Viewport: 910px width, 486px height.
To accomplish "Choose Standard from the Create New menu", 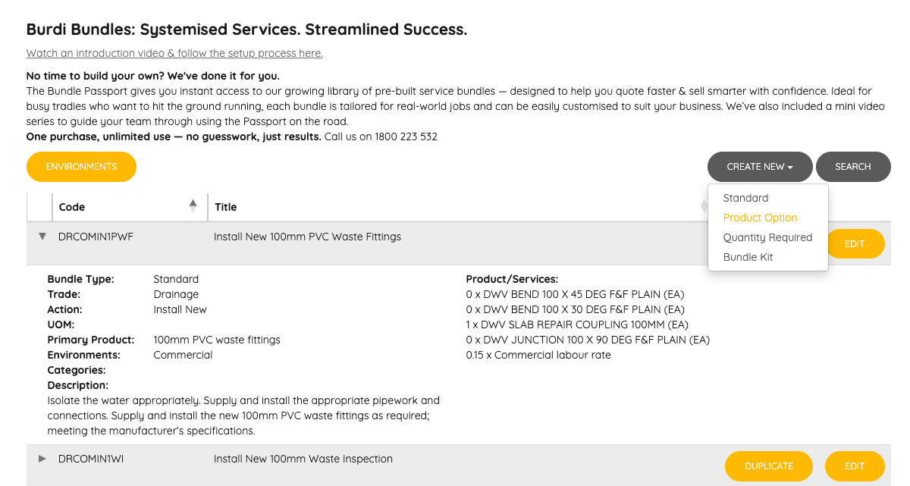I will [x=745, y=198].
